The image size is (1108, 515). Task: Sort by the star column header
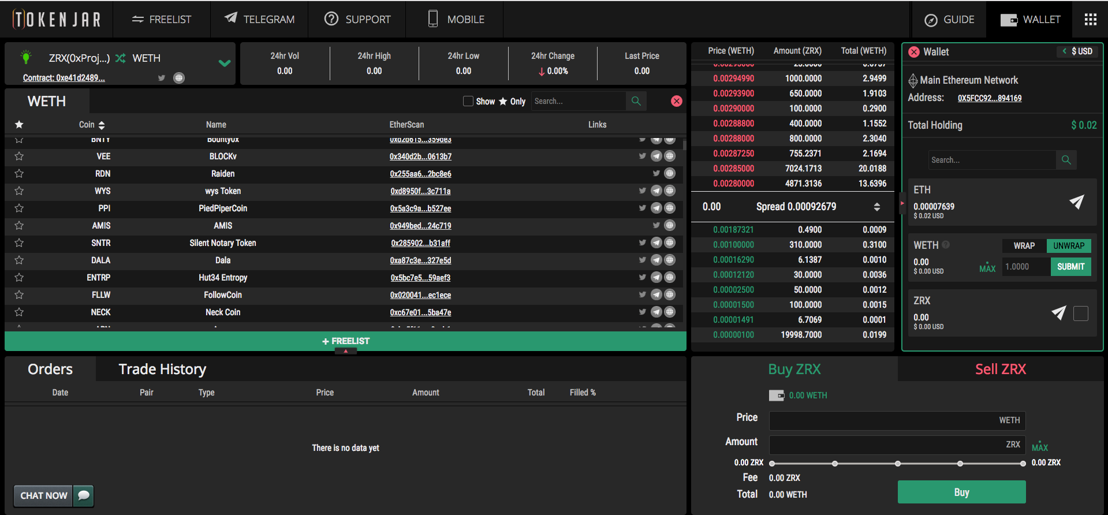pos(19,125)
